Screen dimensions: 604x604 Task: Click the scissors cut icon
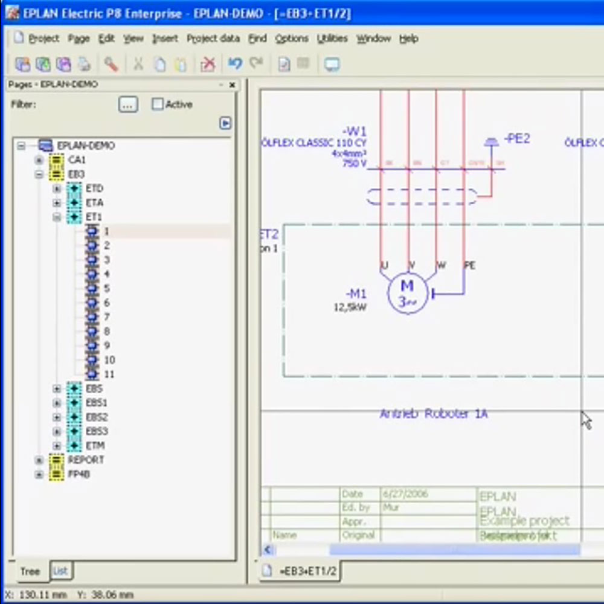pyautogui.click(x=138, y=65)
